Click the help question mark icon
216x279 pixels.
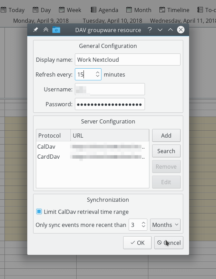(x=149, y=30)
